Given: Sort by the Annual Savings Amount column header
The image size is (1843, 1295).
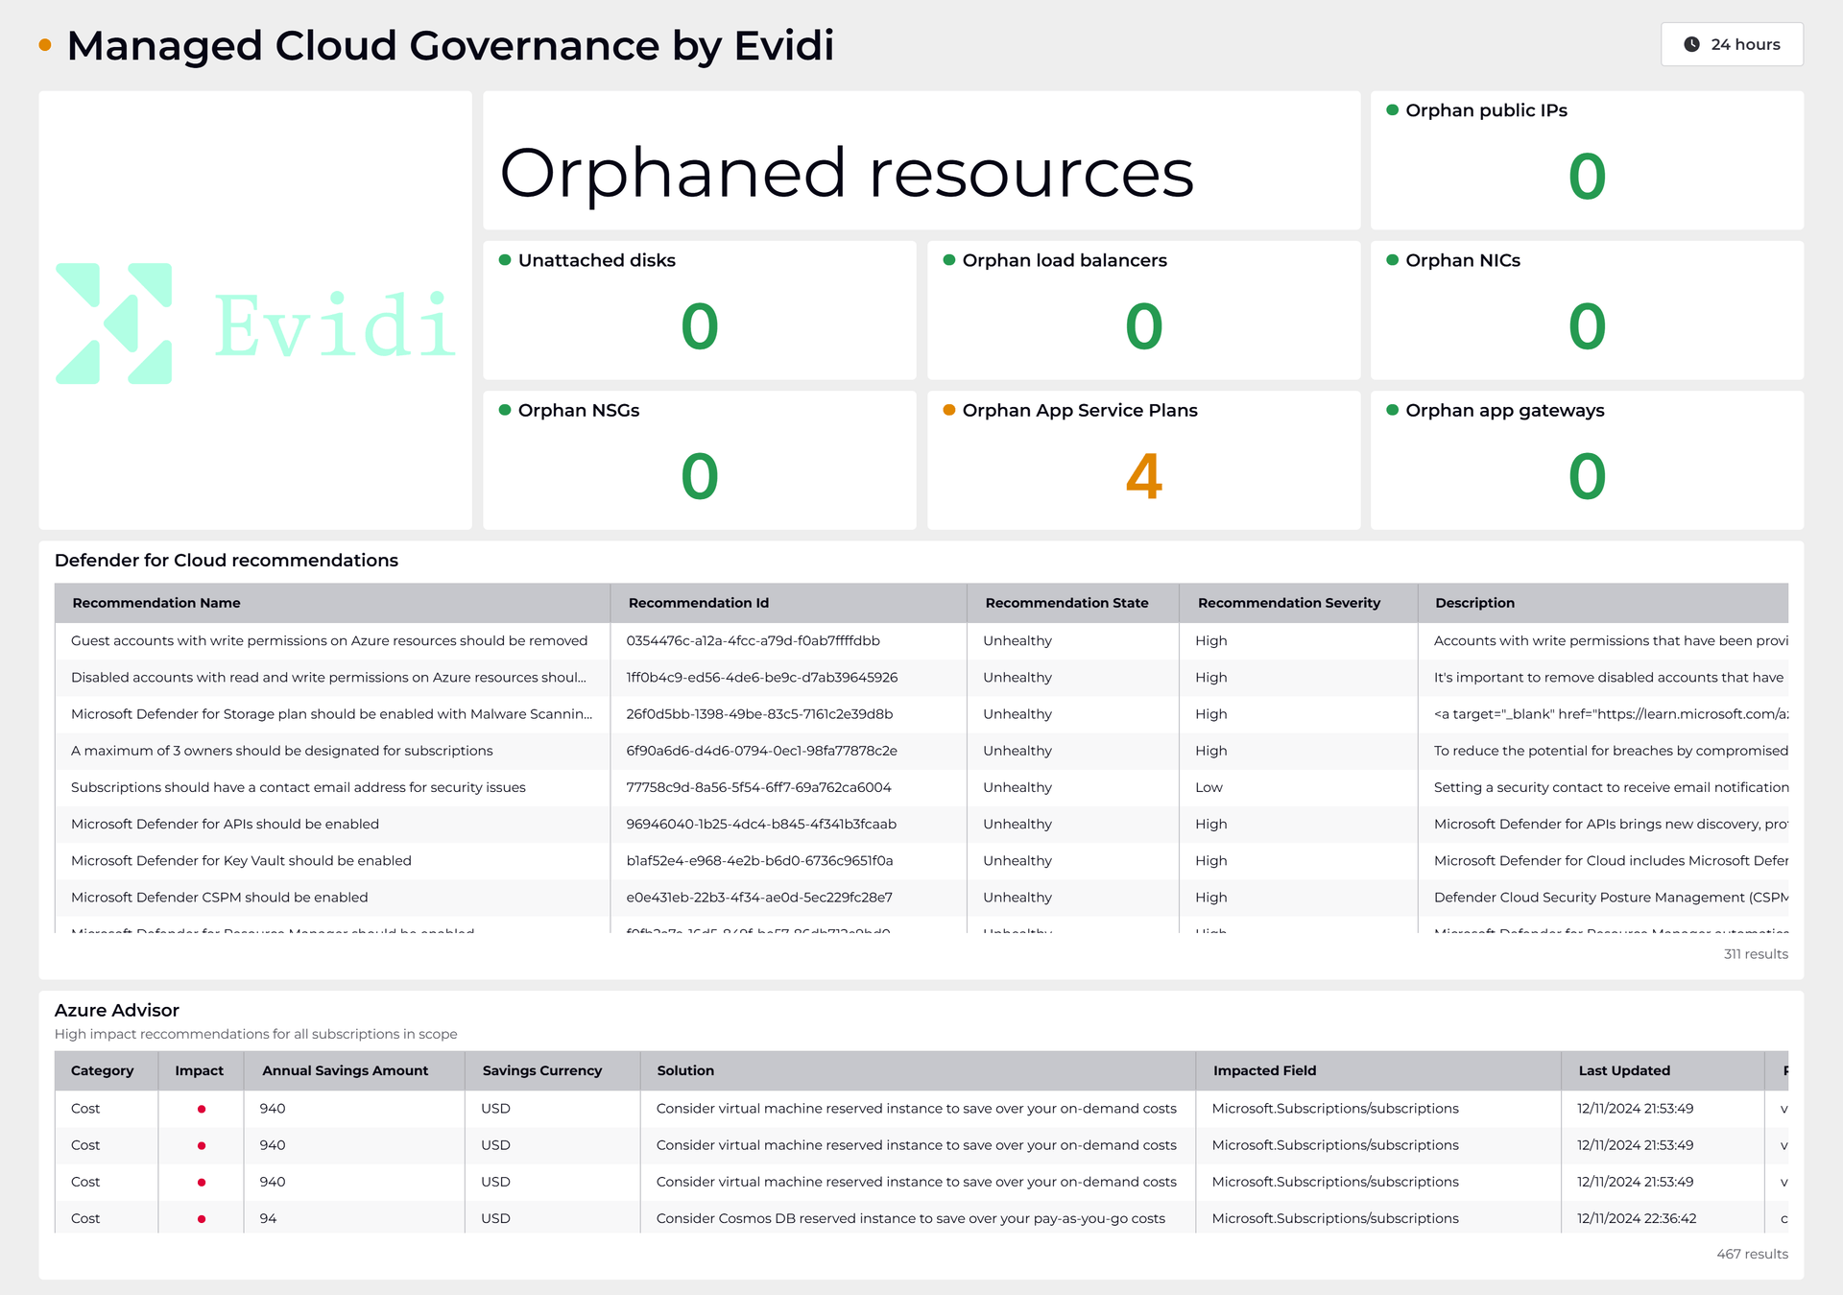Looking at the screenshot, I should (x=345, y=1070).
